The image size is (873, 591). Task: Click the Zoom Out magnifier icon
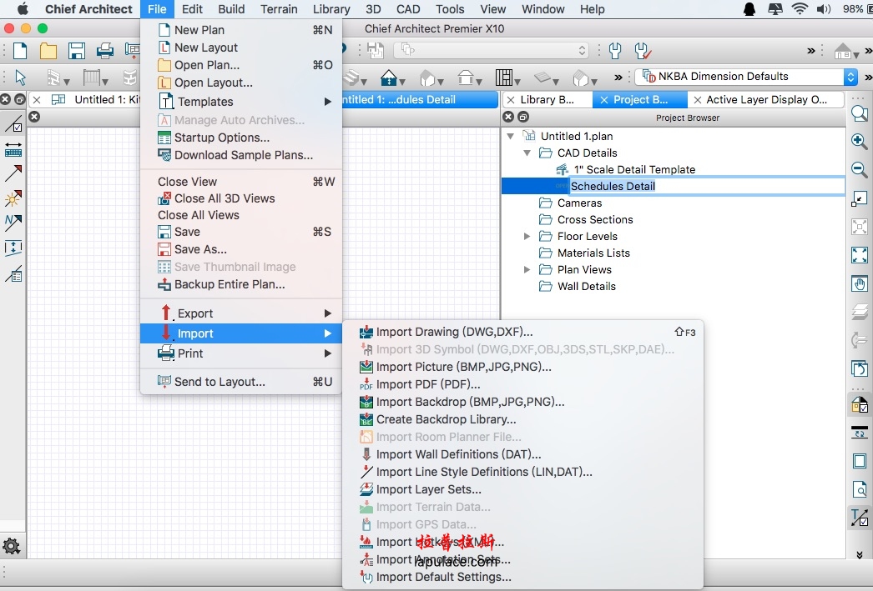[859, 169]
